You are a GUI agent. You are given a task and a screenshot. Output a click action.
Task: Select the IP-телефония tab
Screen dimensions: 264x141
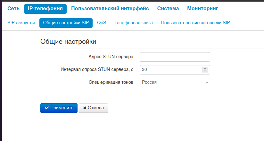pos(45,9)
